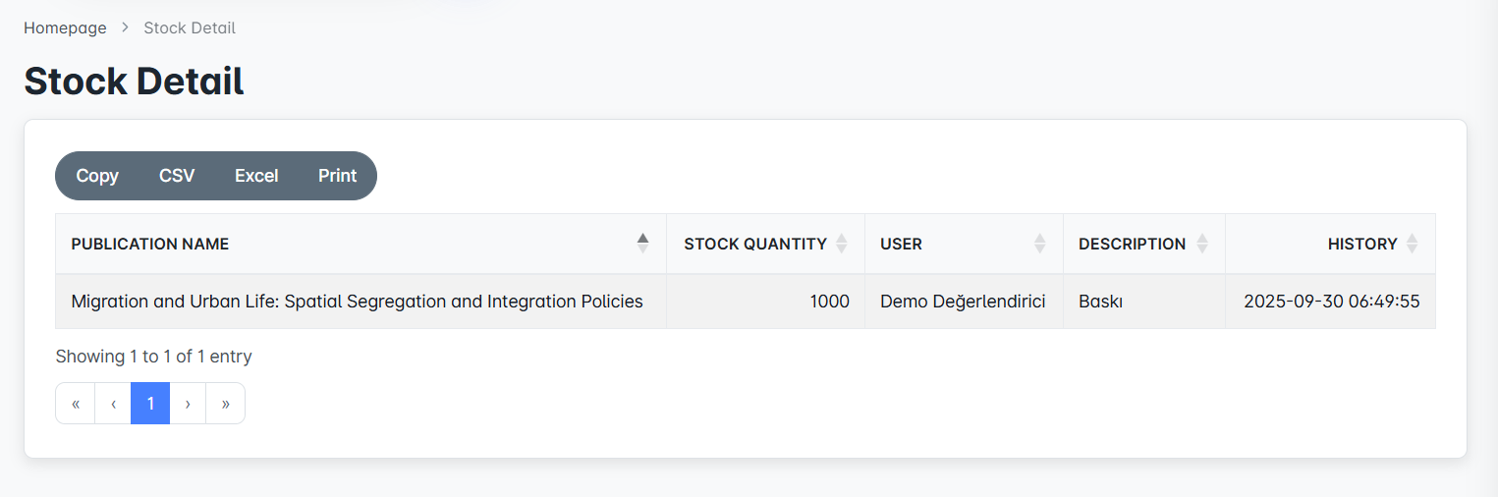
Task: Go to the first page with « button
Action: pos(76,404)
